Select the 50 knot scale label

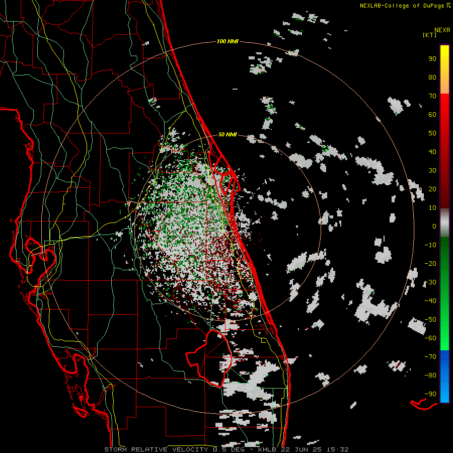[x=432, y=133]
